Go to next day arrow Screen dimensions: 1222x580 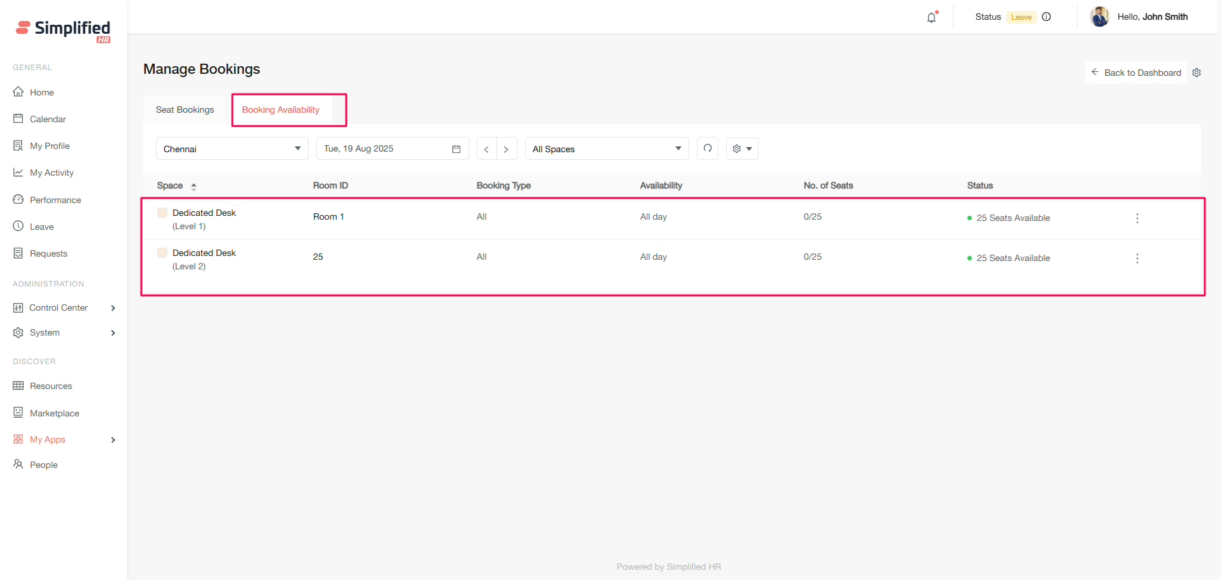[506, 149]
